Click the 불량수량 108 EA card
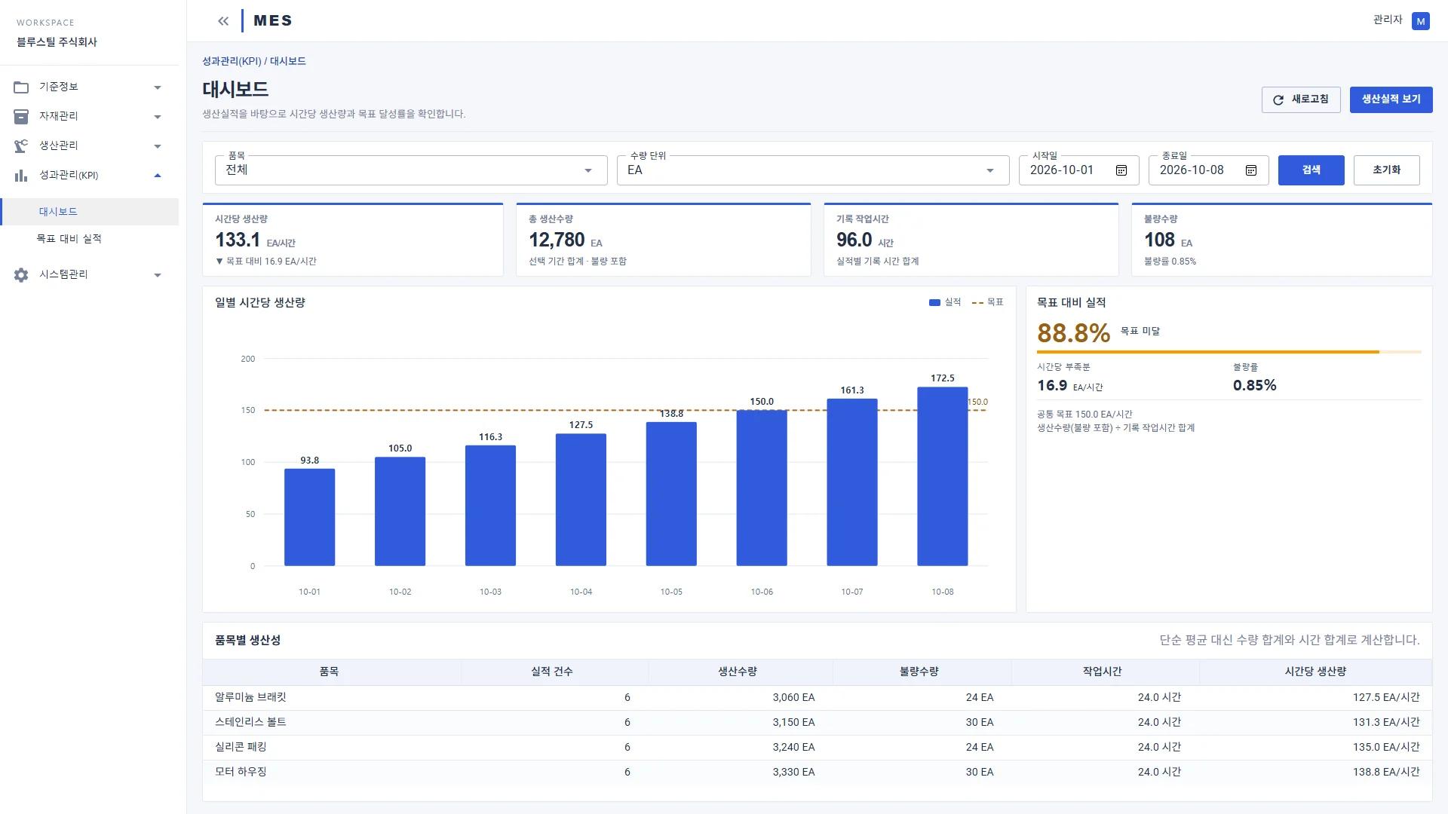This screenshot has width=1448, height=814. pyautogui.click(x=1281, y=240)
